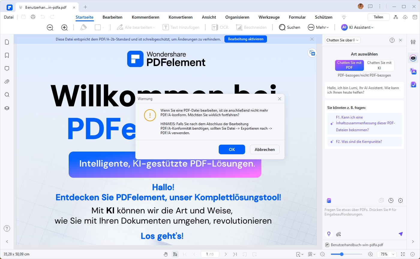Select the hand tool in the status bar
The image size is (420, 259).
coord(166,254)
